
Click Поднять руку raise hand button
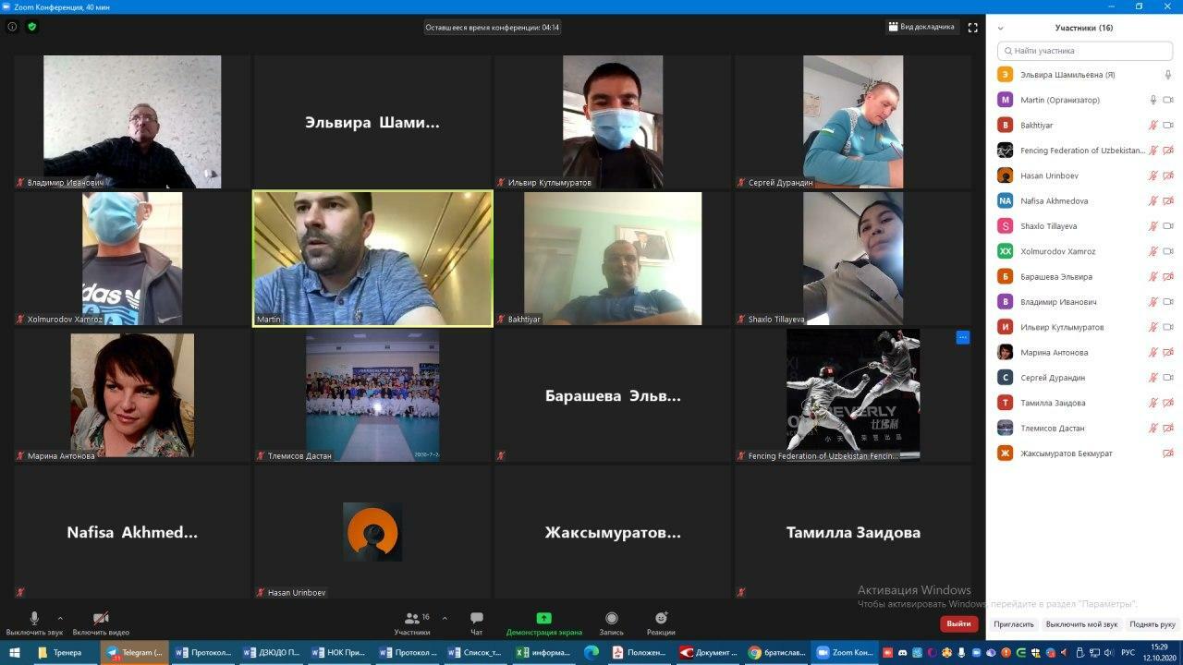[1153, 624]
